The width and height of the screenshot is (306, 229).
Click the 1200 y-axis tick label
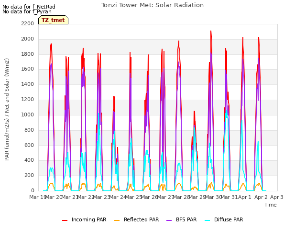tap(28, 100)
